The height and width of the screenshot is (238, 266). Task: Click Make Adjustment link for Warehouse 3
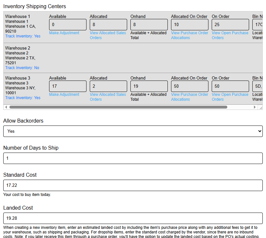click(64, 95)
